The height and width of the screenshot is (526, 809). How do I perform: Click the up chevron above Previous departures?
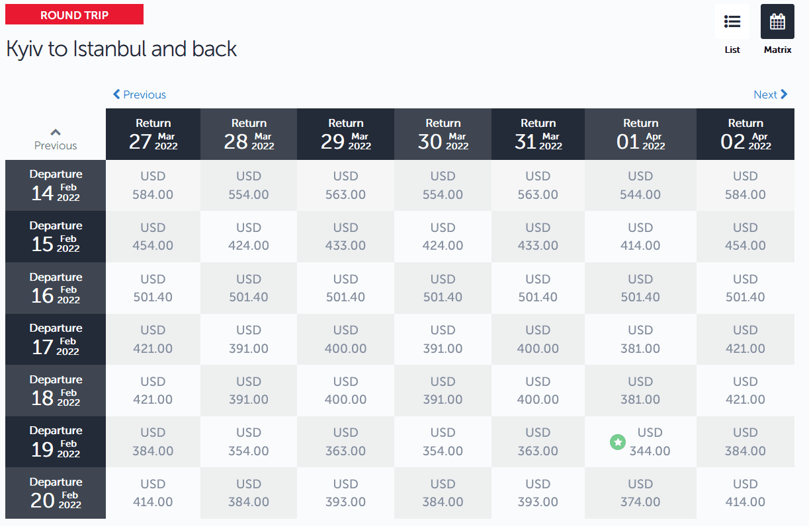point(56,133)
